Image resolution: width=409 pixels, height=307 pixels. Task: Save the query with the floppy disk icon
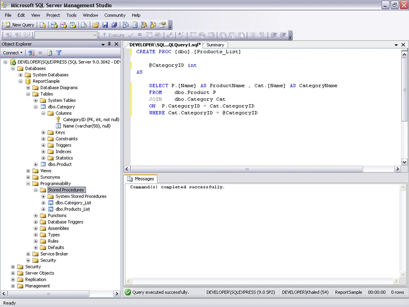(x=105, y=25)
